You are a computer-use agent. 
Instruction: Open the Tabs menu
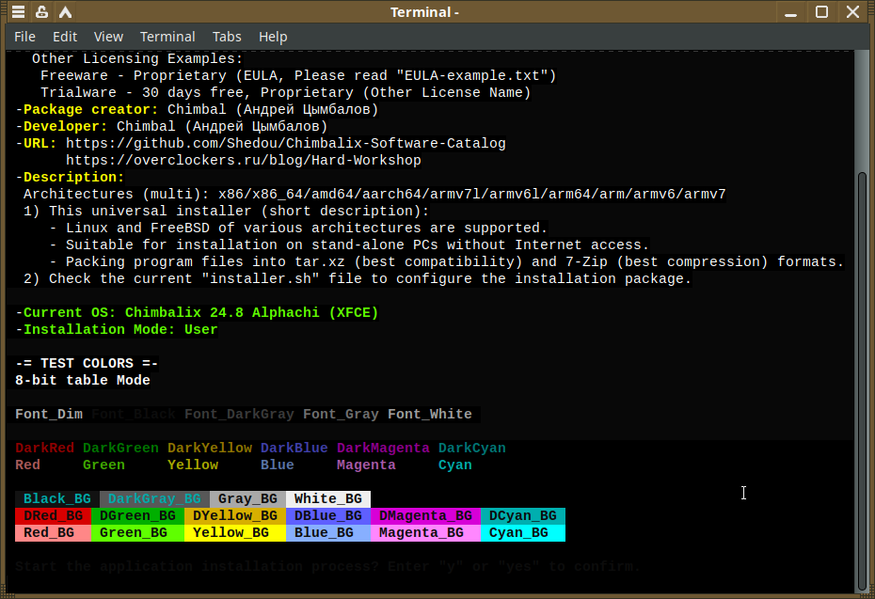(227, 37)
